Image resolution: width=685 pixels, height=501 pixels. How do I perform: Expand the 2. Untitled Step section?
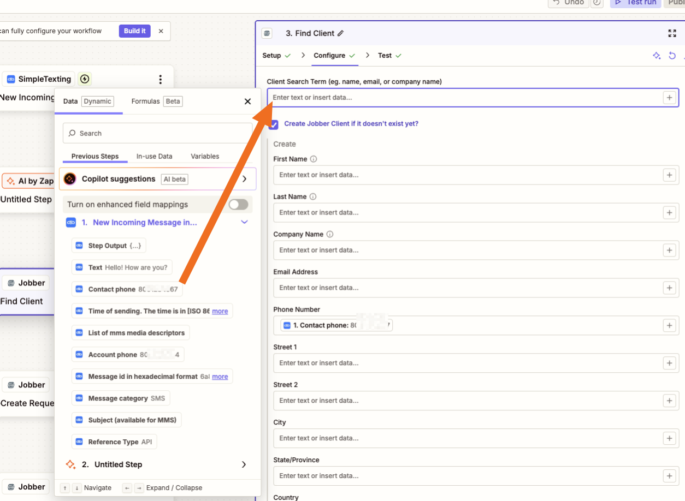coord(244,465)
